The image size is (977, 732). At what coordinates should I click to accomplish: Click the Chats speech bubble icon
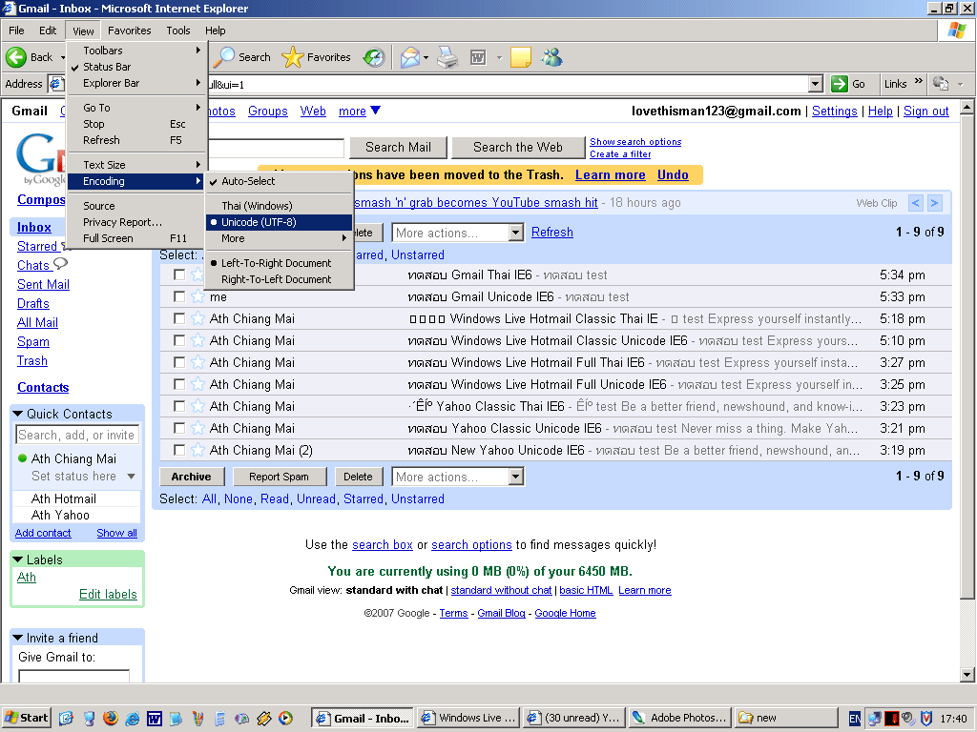[60, 264]
